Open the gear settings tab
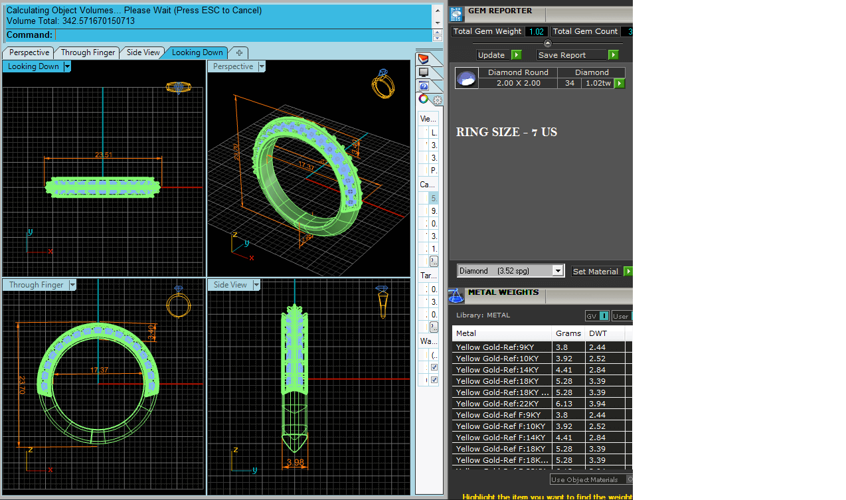The height and width of the screenshot is (500, 846). pos(437,100)
